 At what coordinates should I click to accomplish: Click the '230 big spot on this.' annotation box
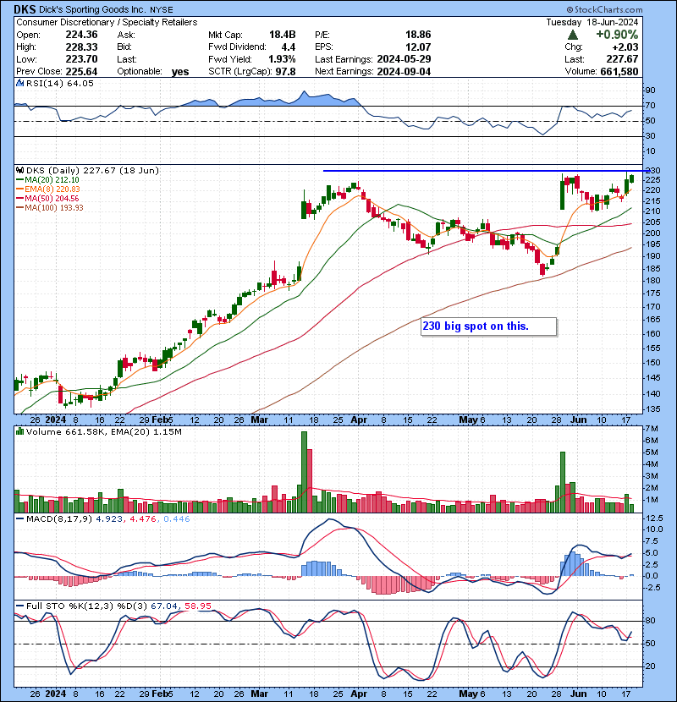(x=489, y=326)
